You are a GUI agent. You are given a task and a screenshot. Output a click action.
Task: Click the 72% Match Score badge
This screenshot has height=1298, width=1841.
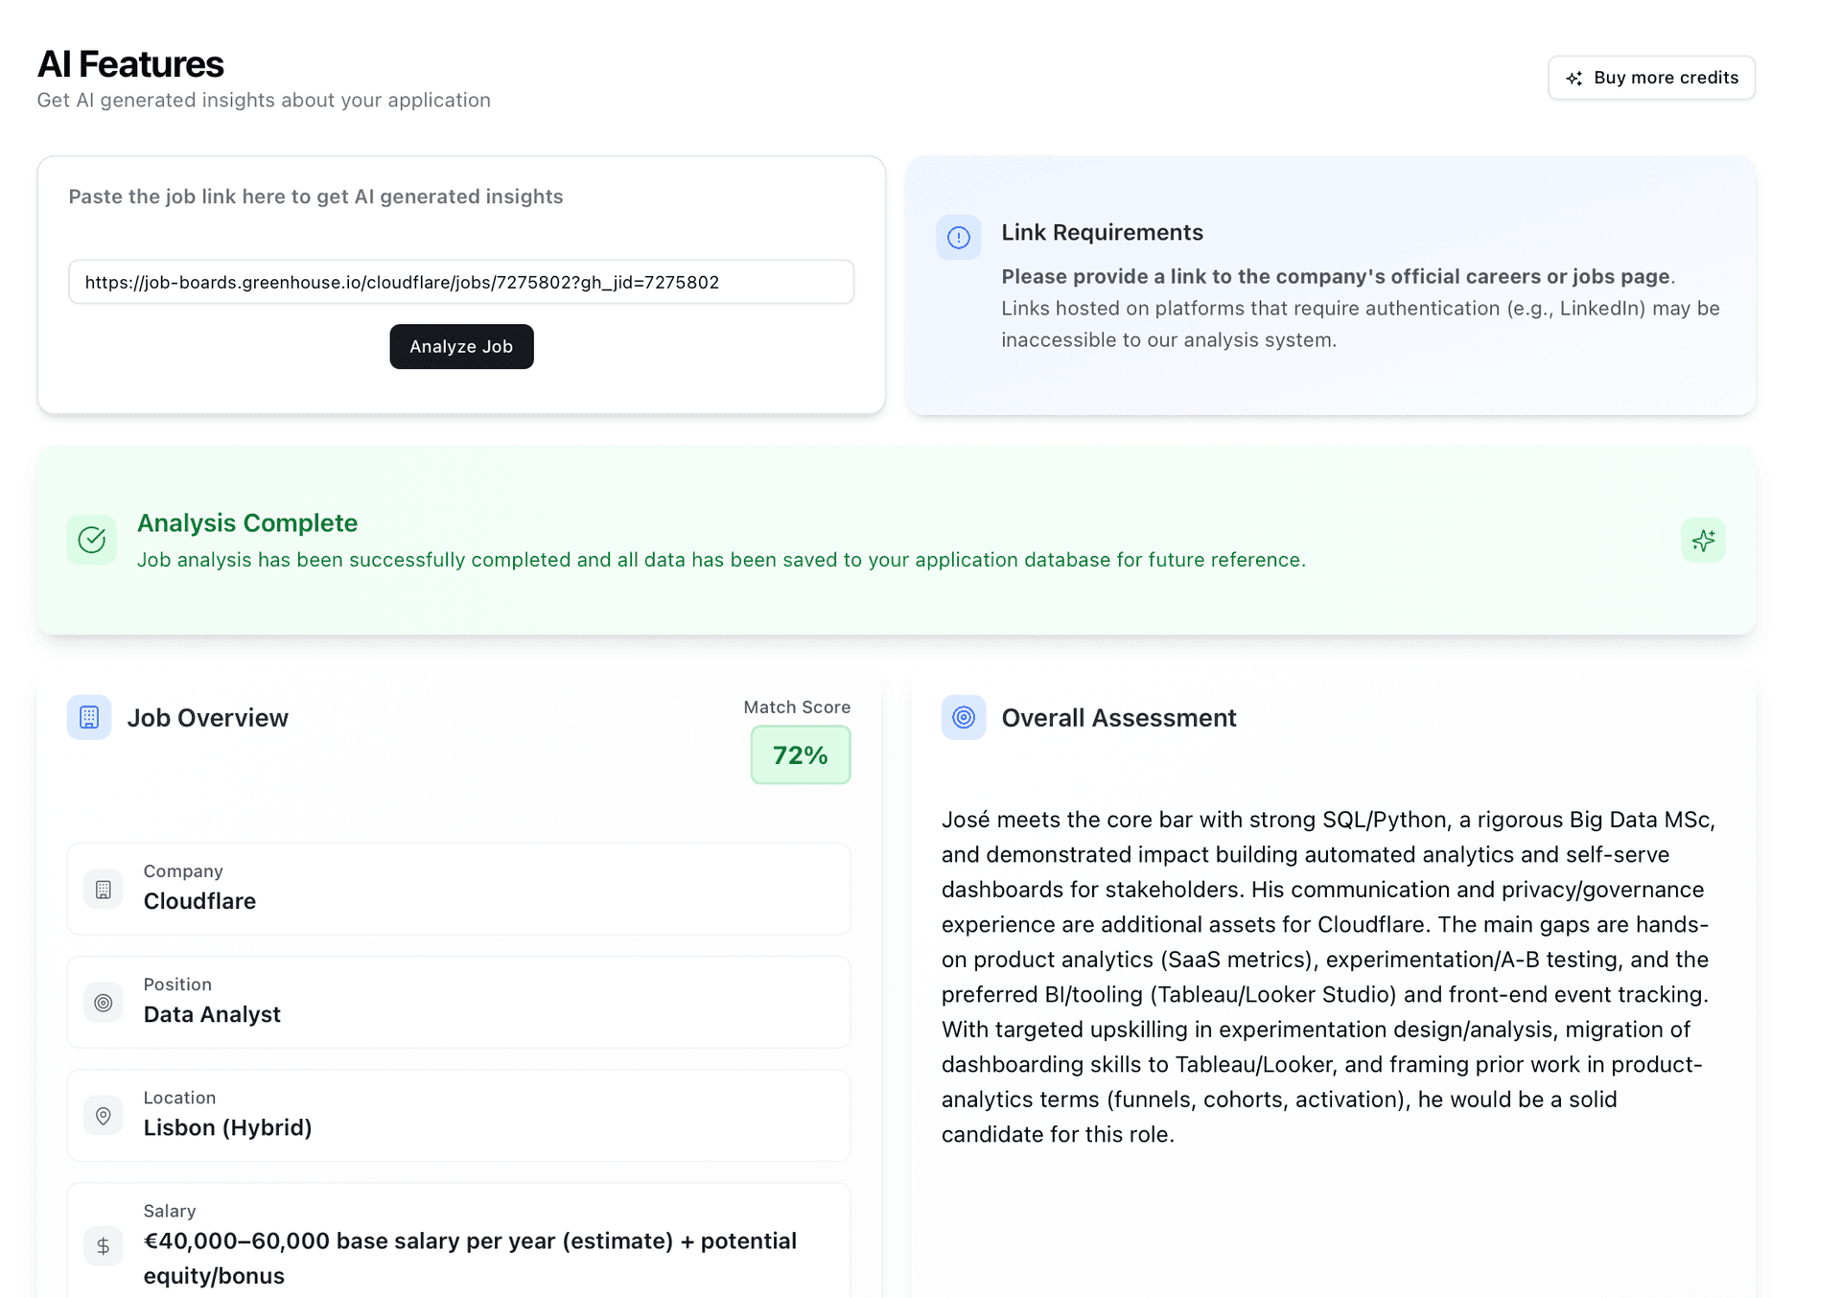(800, 755)
